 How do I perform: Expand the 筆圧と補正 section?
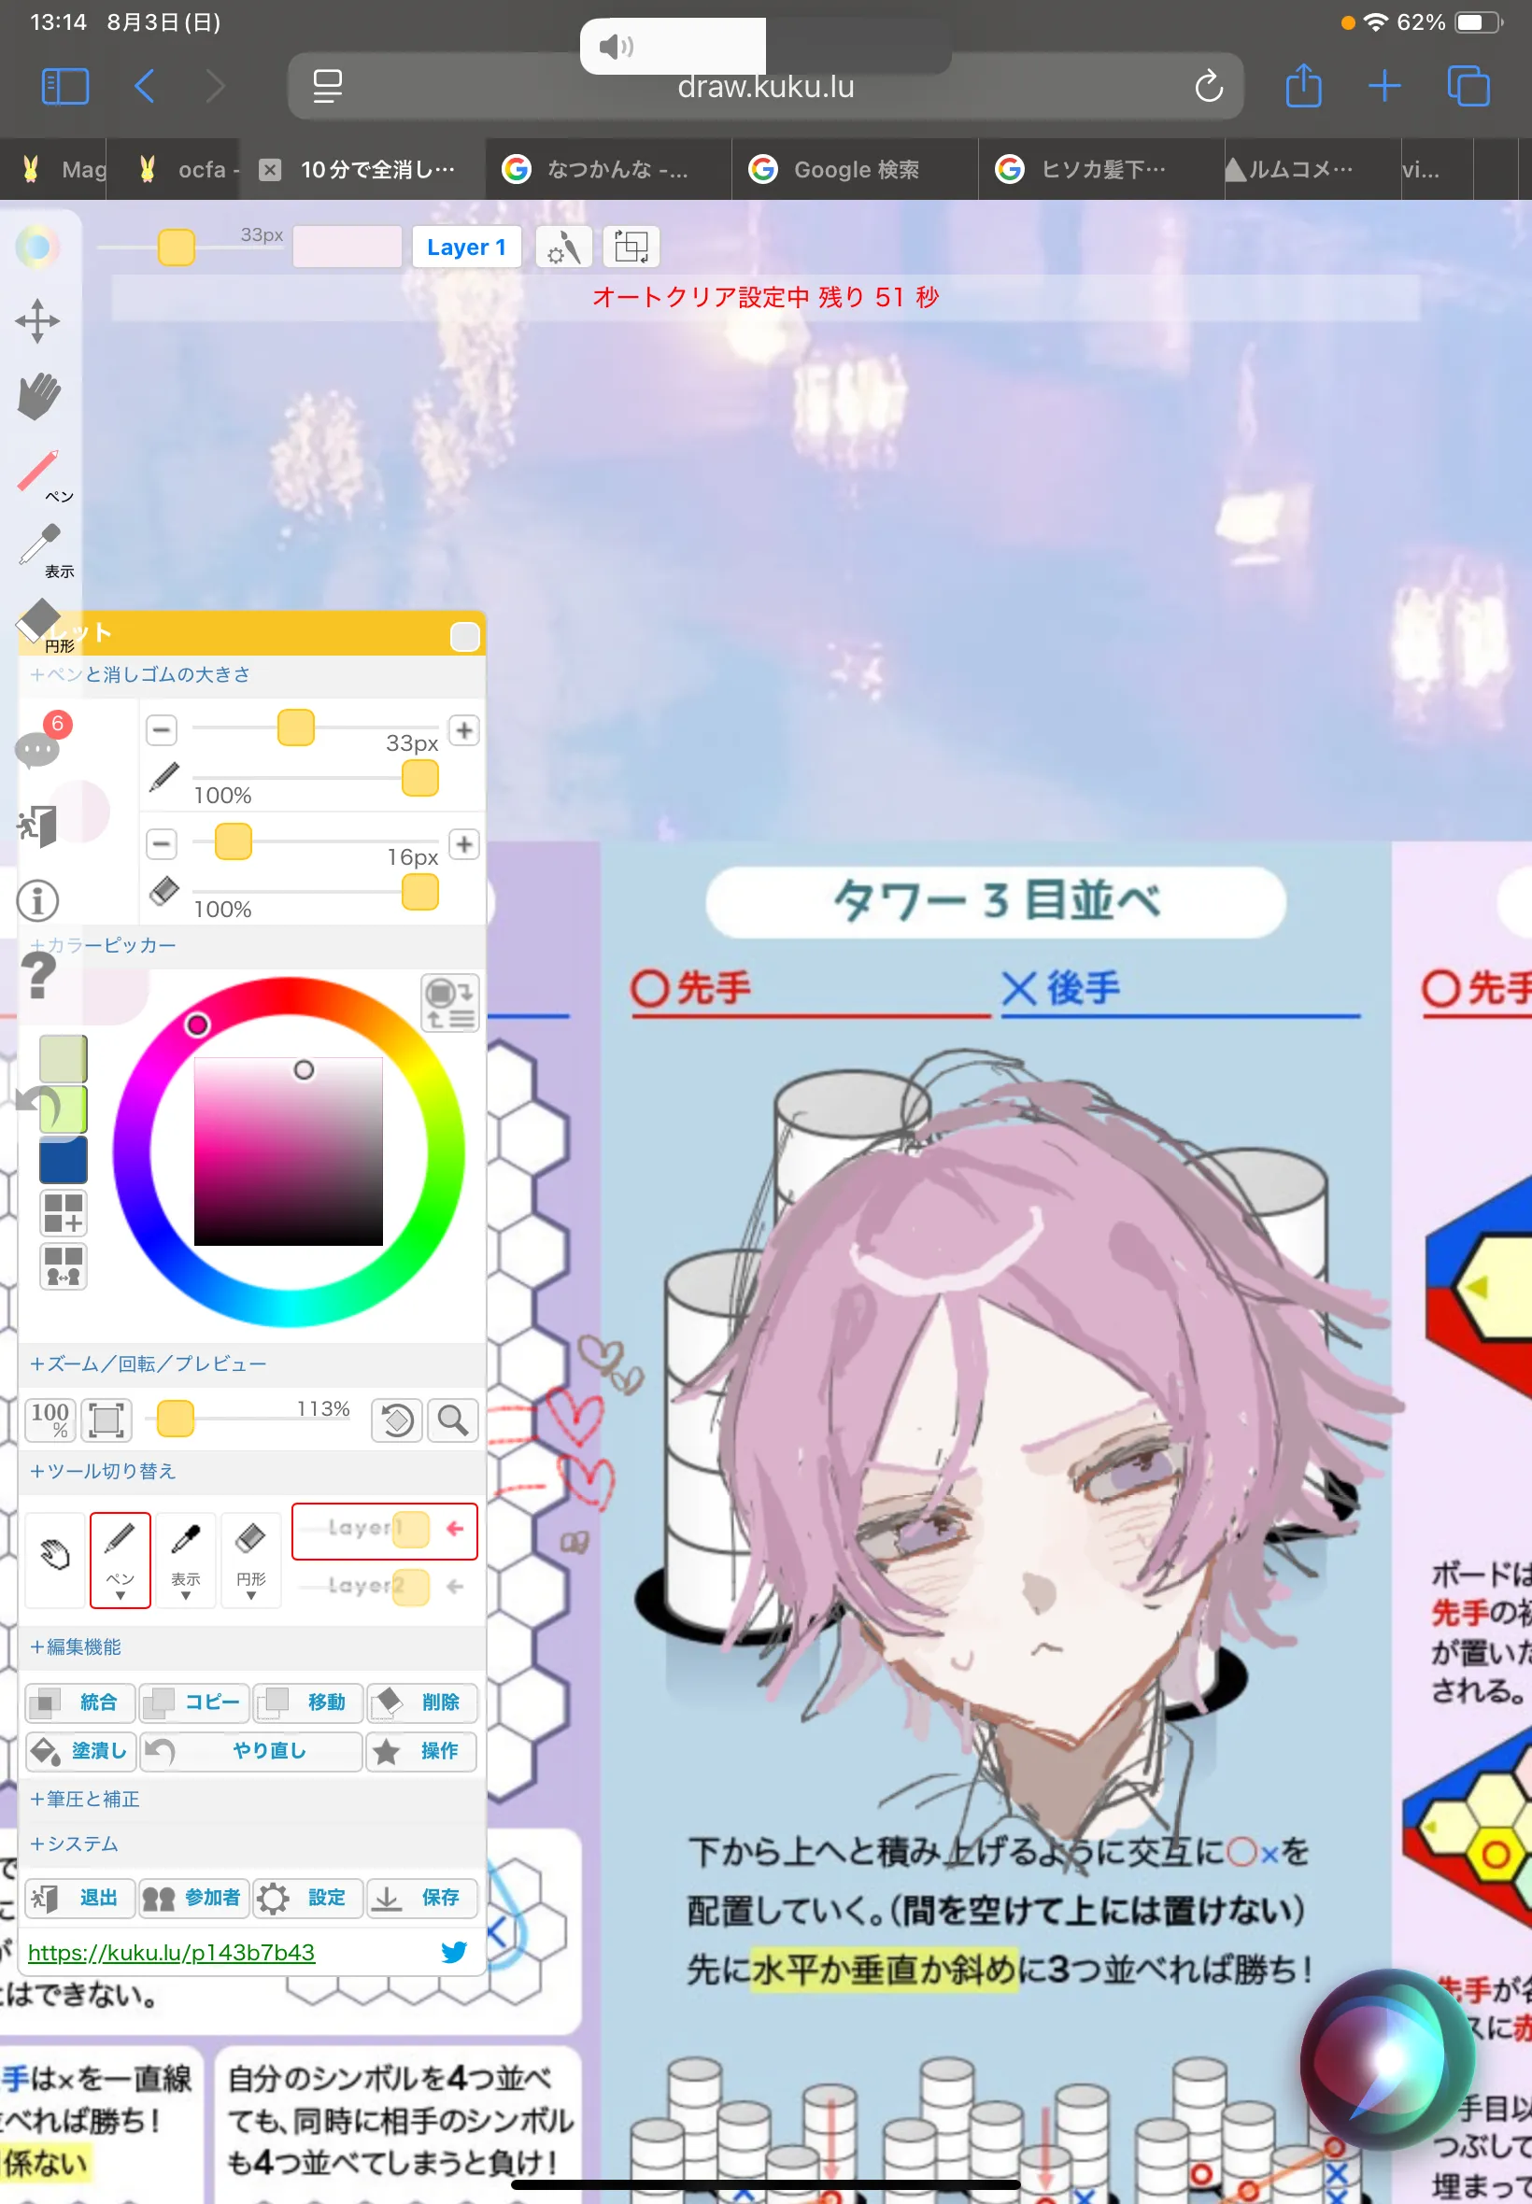(x=84, y=1798)
